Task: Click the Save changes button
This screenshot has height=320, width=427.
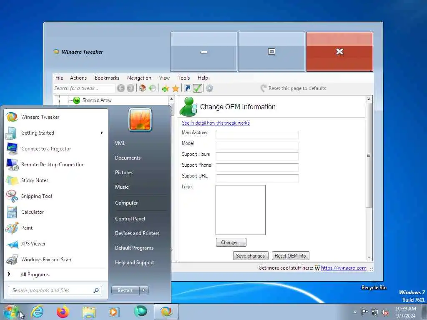Action: [251, 256]
